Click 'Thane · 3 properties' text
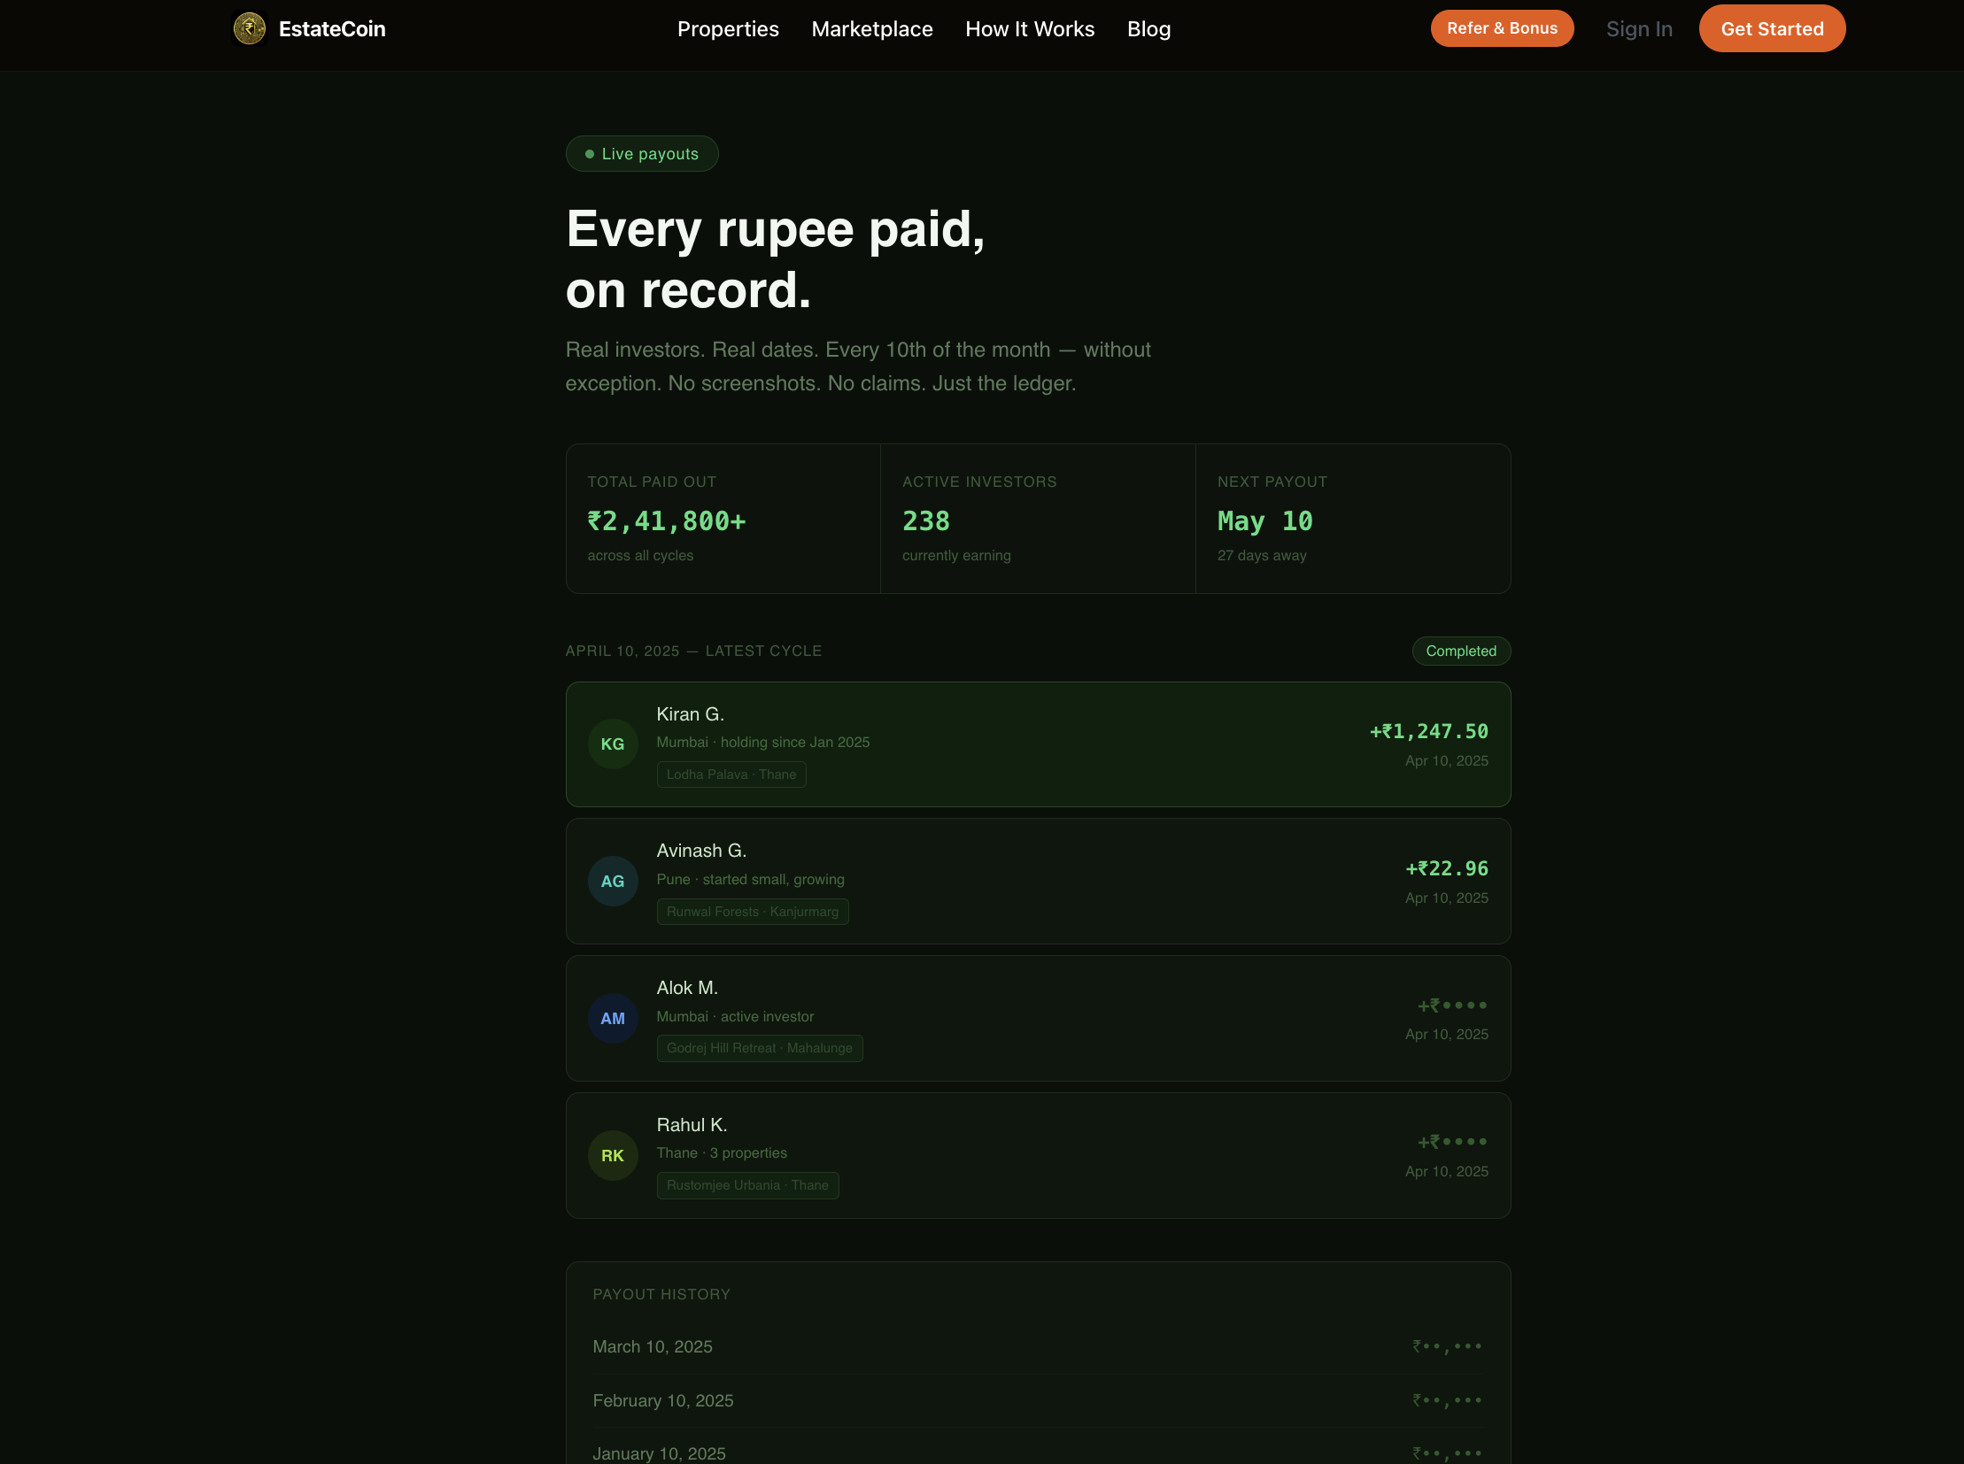This screenshot has width=1964, height=1464. (x=721, y=1153)
